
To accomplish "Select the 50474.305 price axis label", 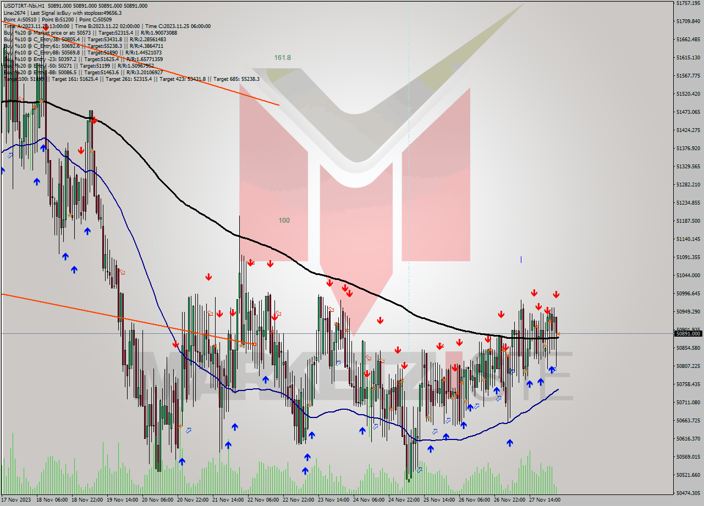I will pos(688,493).
